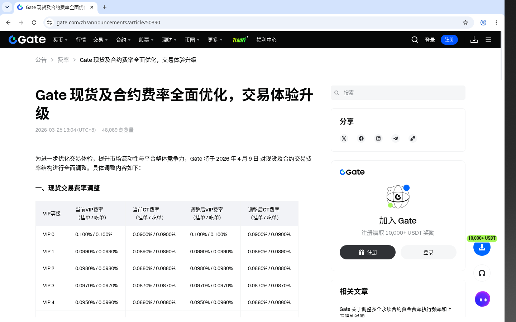
Task: Click browser back arrow
Action: click(x=8, y=23)
